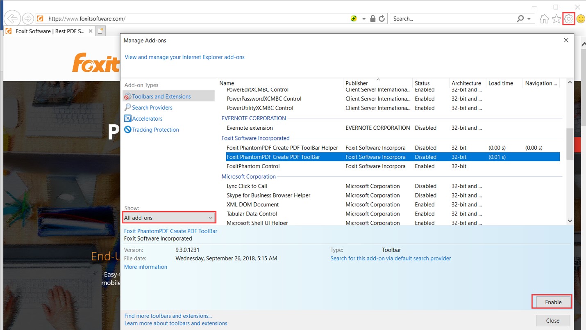Click the Foxit site favicon in address bar
586x330 pixels.
point(40,18)
